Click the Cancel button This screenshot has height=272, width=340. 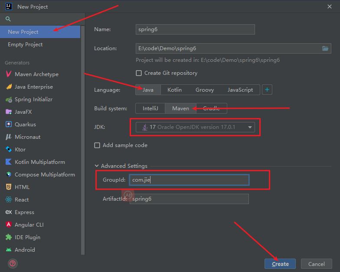pos(317,264)
